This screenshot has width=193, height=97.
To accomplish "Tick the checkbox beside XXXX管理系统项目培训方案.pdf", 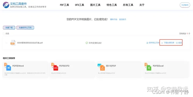I will coord(6,43).
